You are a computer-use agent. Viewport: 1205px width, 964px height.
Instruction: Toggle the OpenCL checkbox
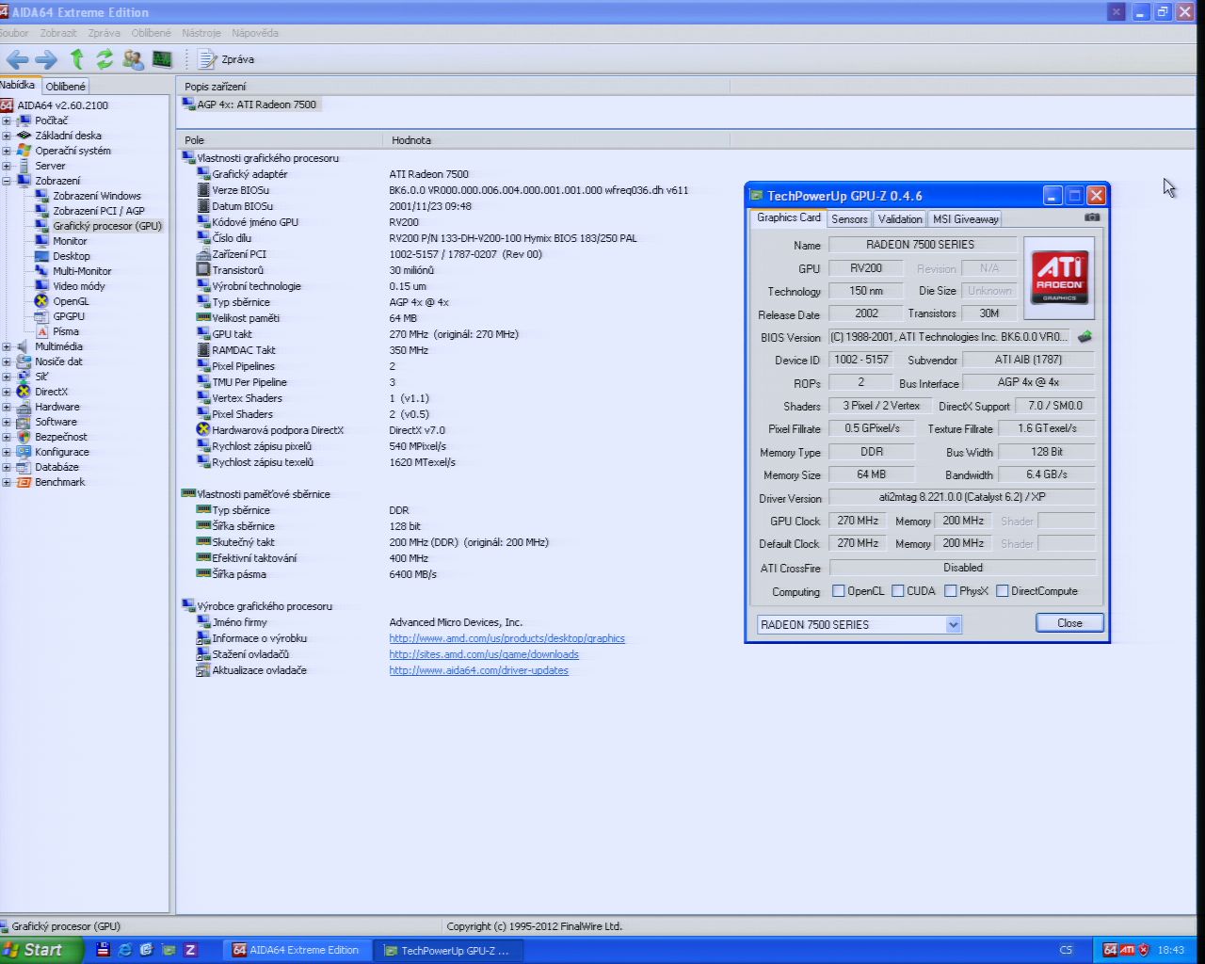point(839,591)
